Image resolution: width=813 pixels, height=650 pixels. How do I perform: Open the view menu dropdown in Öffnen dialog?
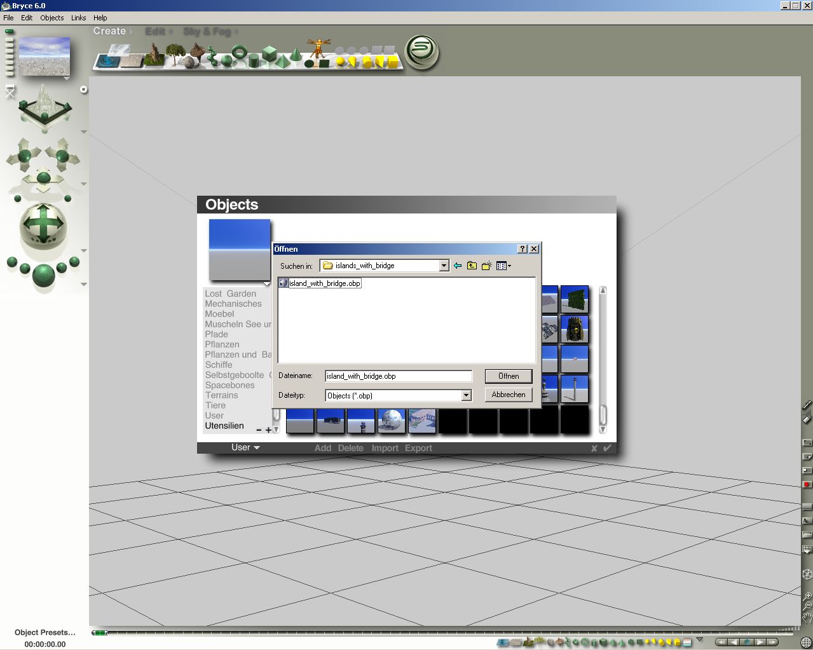[x=503, y=266]
